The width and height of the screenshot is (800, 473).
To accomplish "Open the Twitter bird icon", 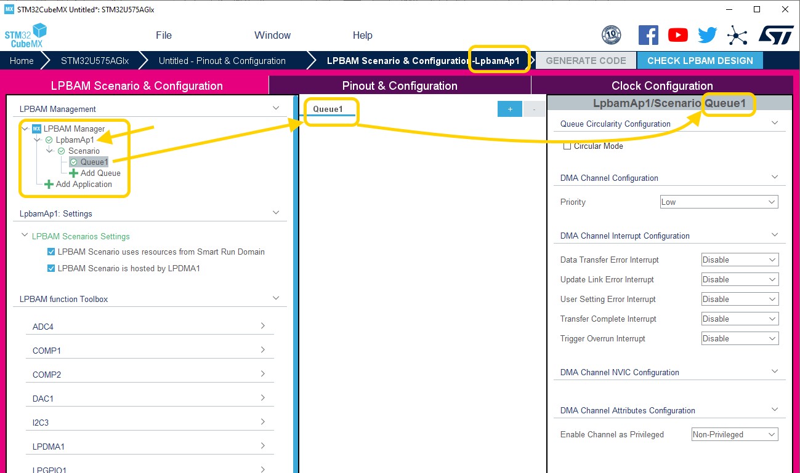I will (707, 35).
